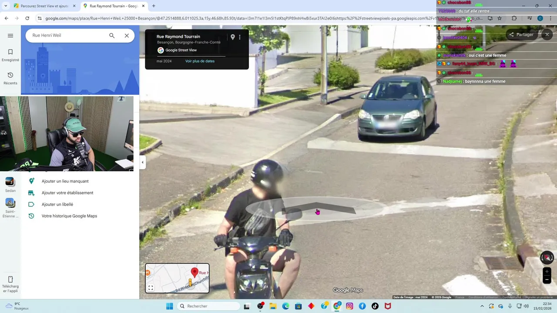This screenshot has width=557, height=313.
Task: Clear the Rue Henri Weil search
Action: pyautogui.click(x=127, y=36)
